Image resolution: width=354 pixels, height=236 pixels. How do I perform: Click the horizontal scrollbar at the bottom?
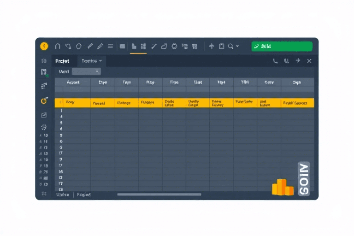(159, 195)
